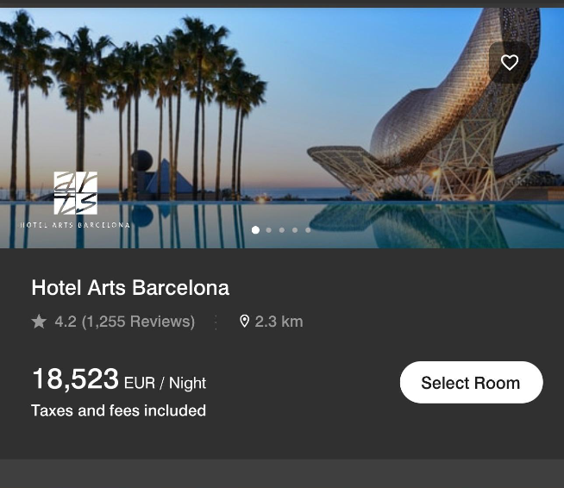564x488 pixels.
Task: Save hotel with the heart favorite icon
Action: click(510, 62)
